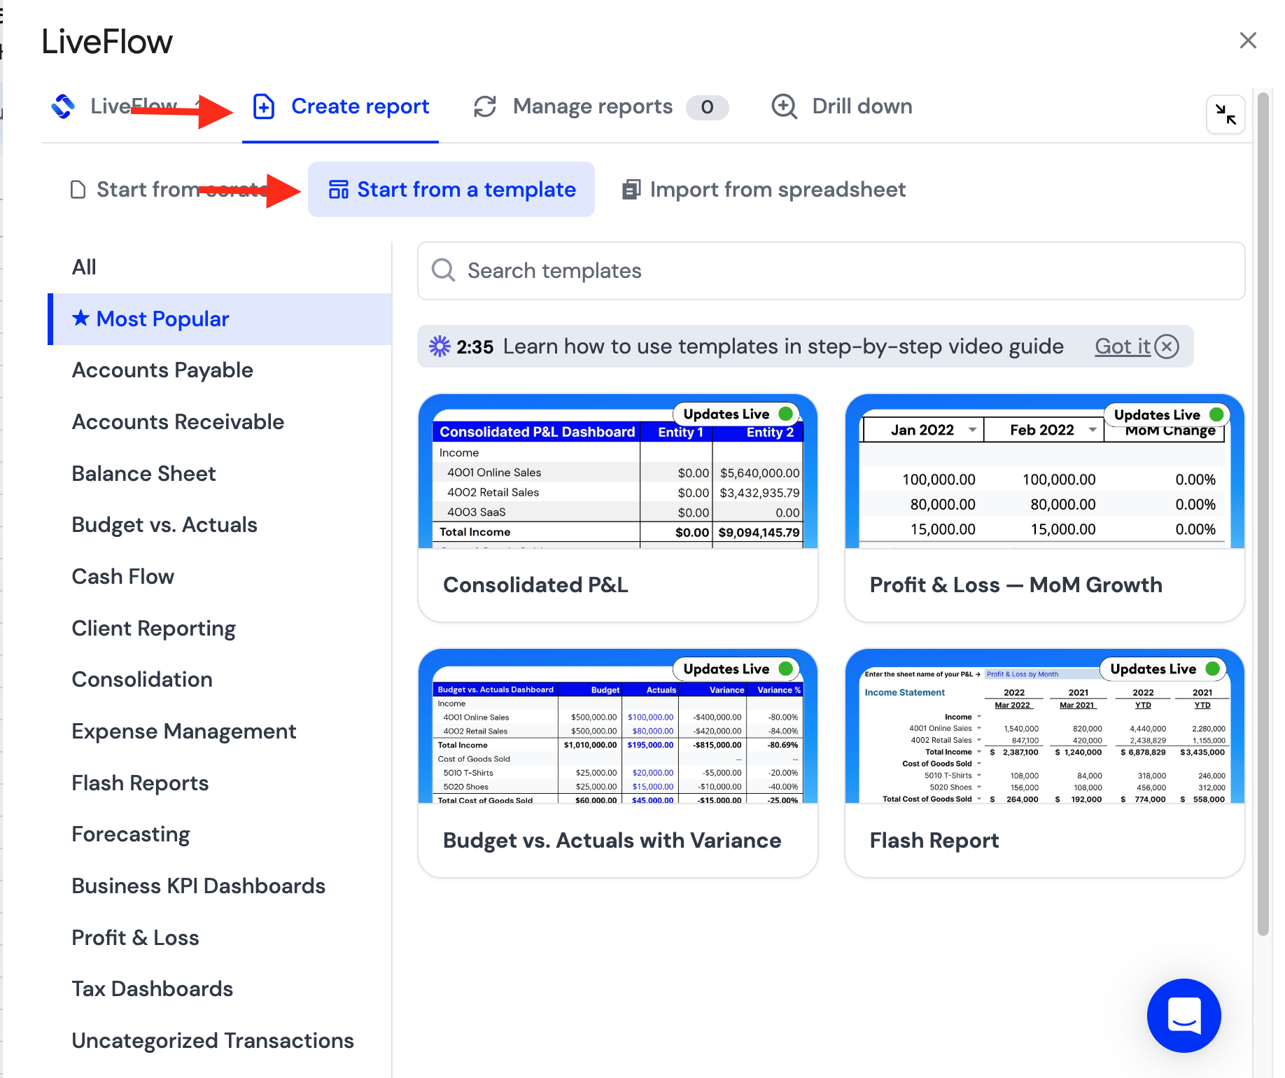Click the Got it link
Screen dimensions: 1285x1078
[1123, 346]
